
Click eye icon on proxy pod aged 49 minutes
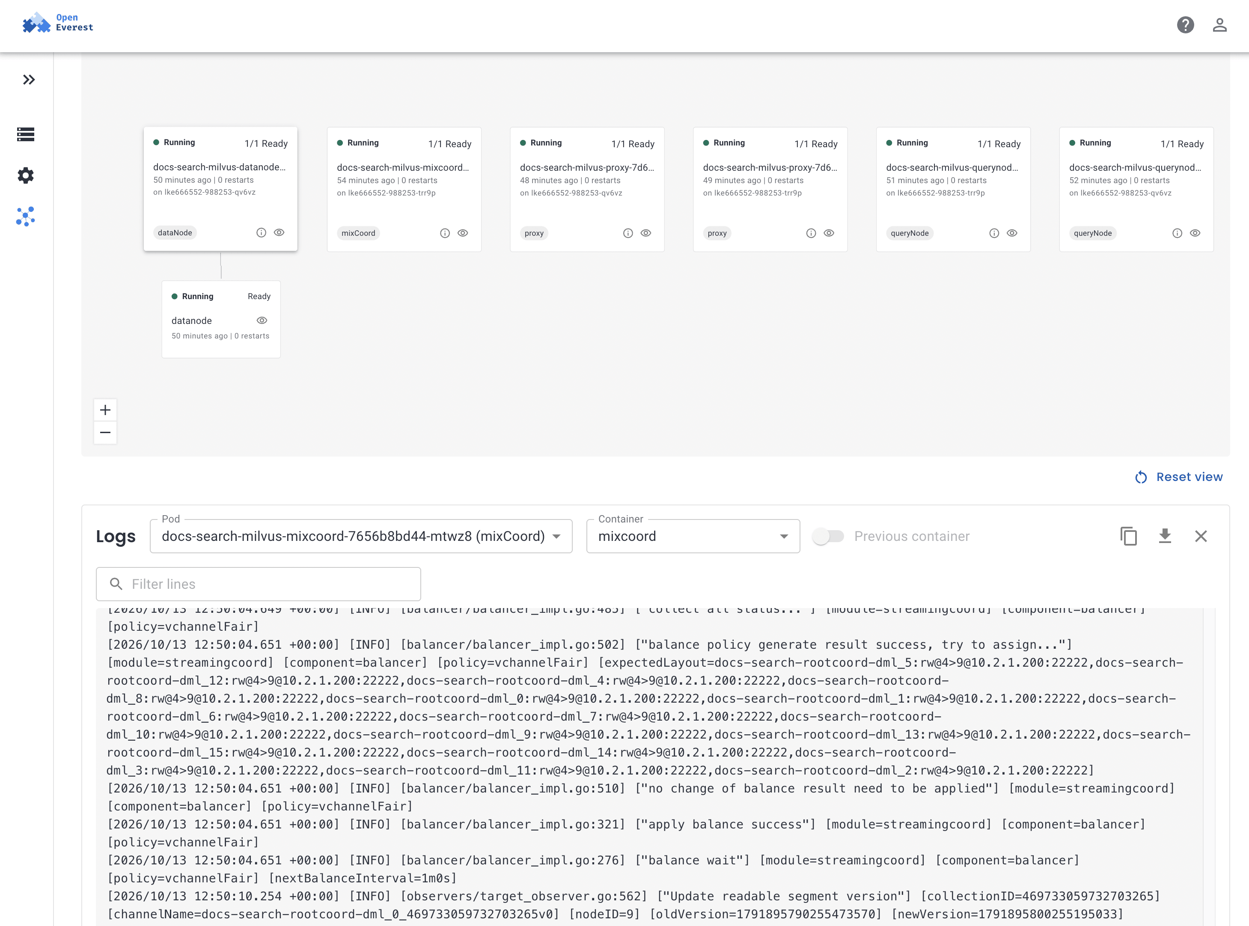[829, 233]
